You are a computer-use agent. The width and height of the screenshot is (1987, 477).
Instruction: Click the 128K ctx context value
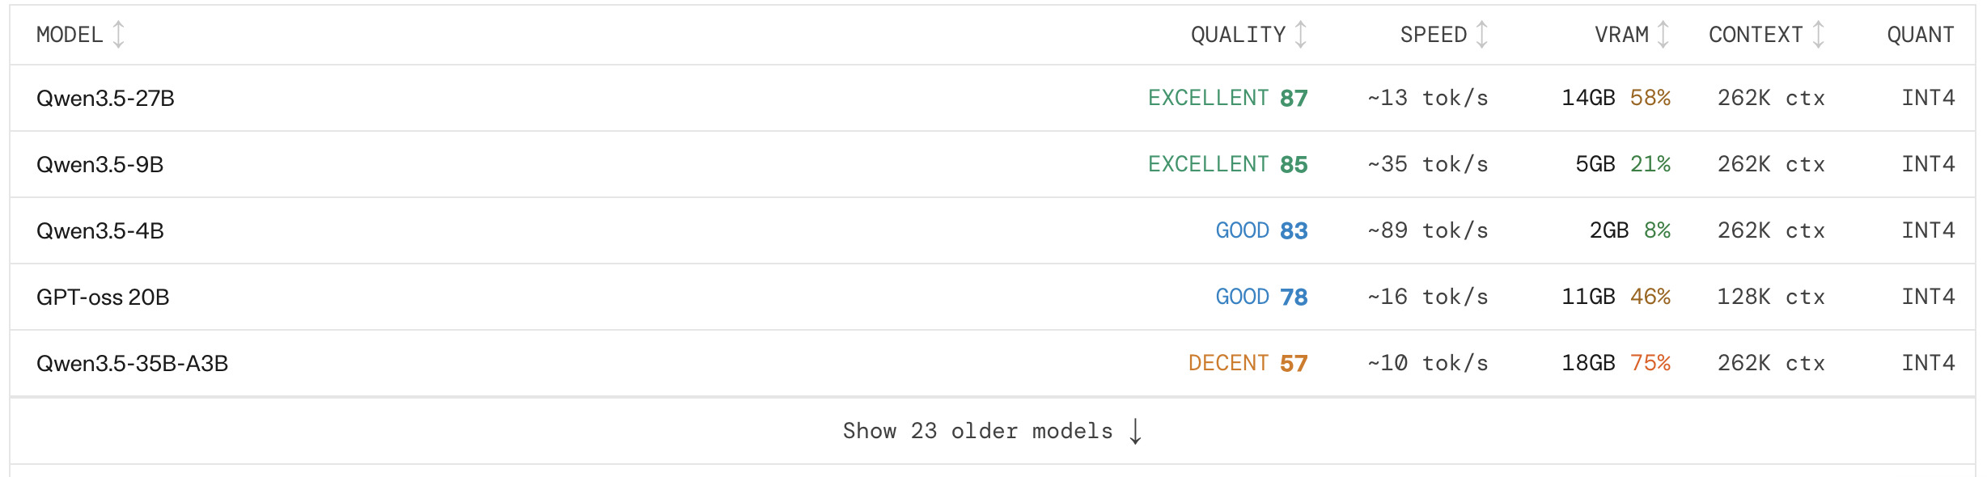[1771, 297]
